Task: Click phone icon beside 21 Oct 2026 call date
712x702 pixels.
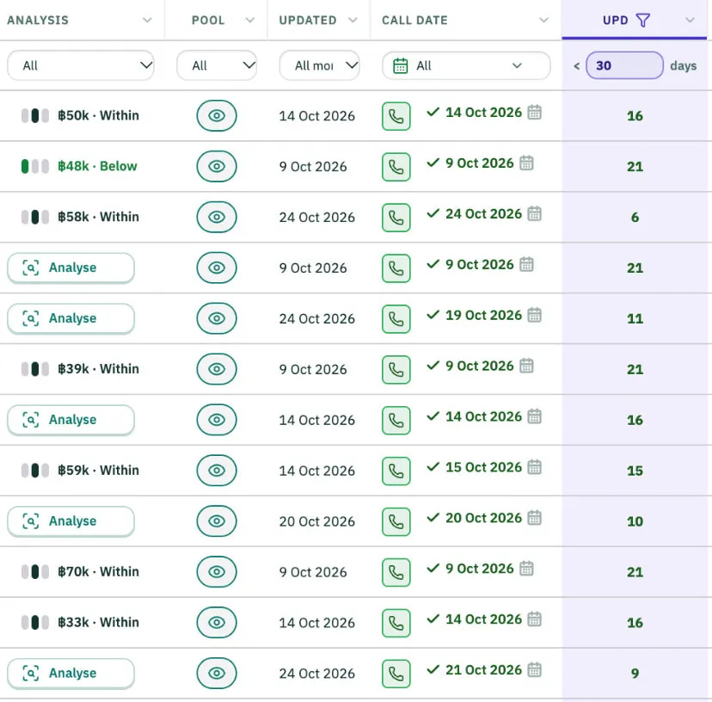Action: (396, 674)
